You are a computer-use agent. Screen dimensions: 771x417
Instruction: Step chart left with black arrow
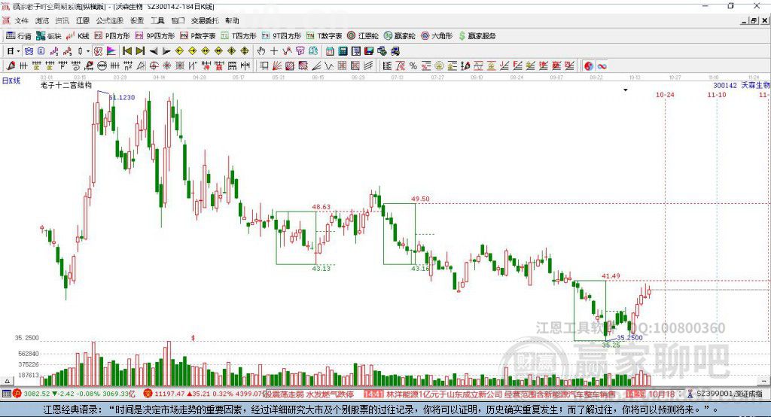154,51
